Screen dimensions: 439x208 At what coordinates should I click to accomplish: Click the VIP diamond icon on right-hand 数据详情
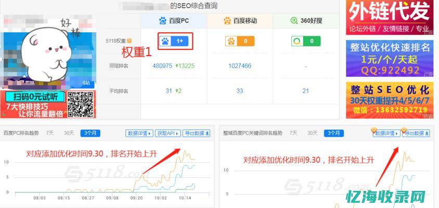click(x=374, y=130)
